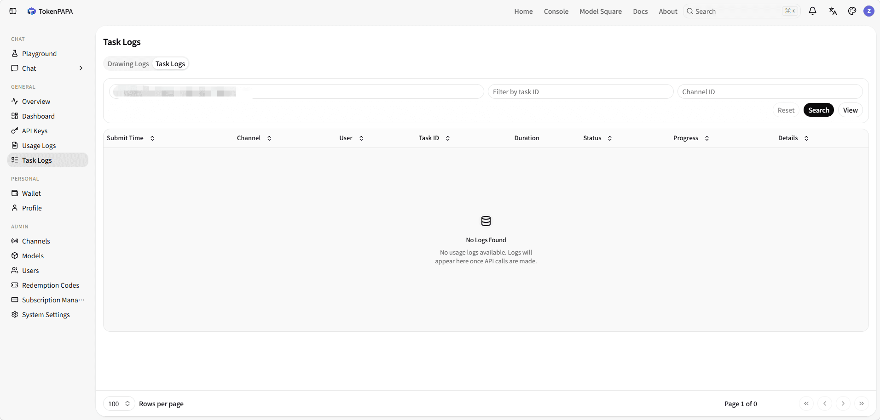Open the language switcher icon
This screenshot has width=880, height=420.
point(833,11)
